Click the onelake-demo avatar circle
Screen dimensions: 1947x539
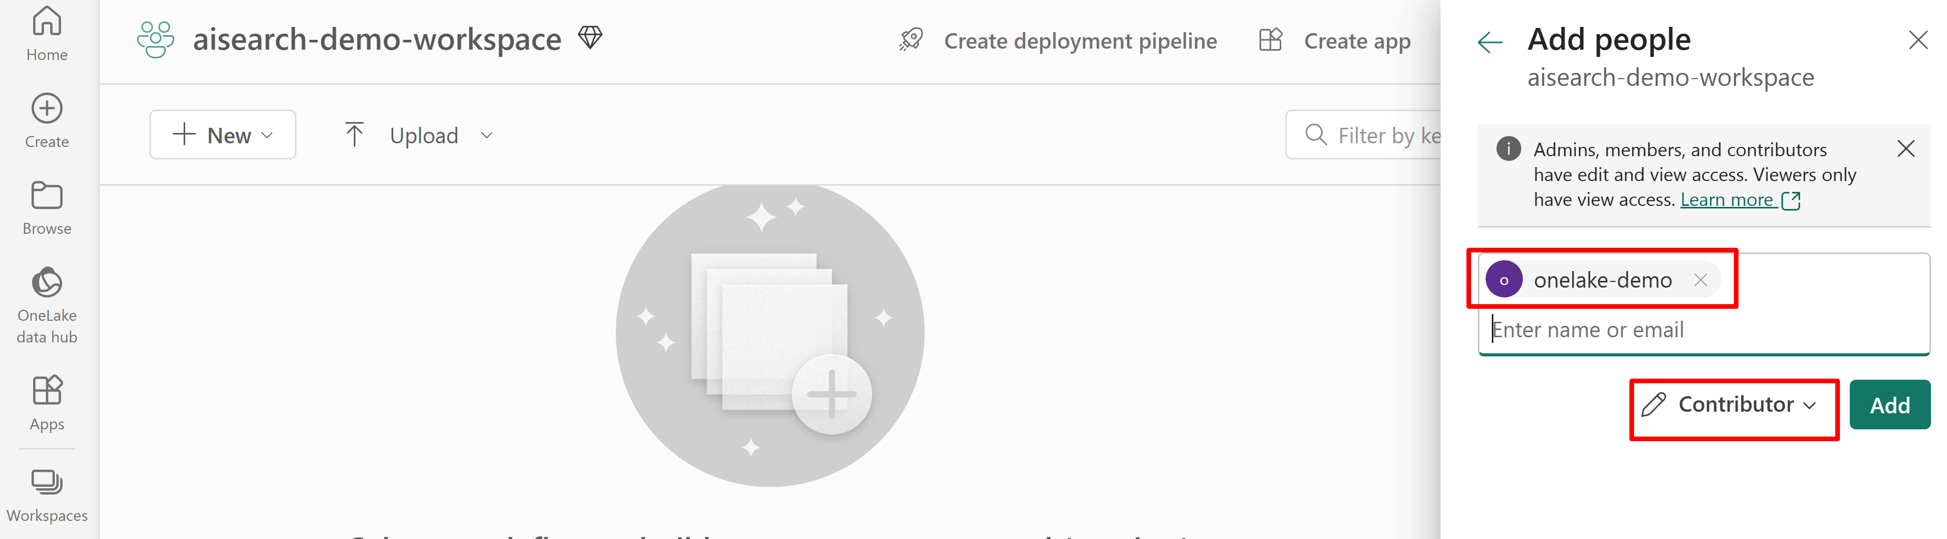pos(1504,280)
